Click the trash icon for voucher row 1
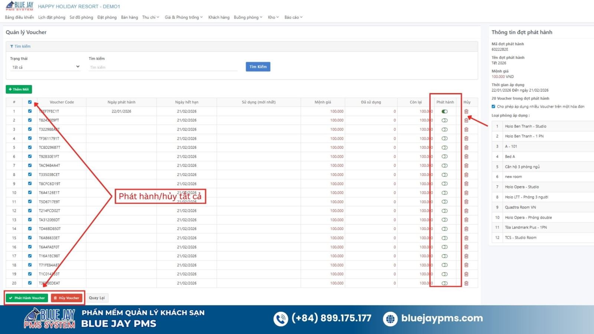The height and width of the screenshot is (334, 594). [x=466, y=111]
